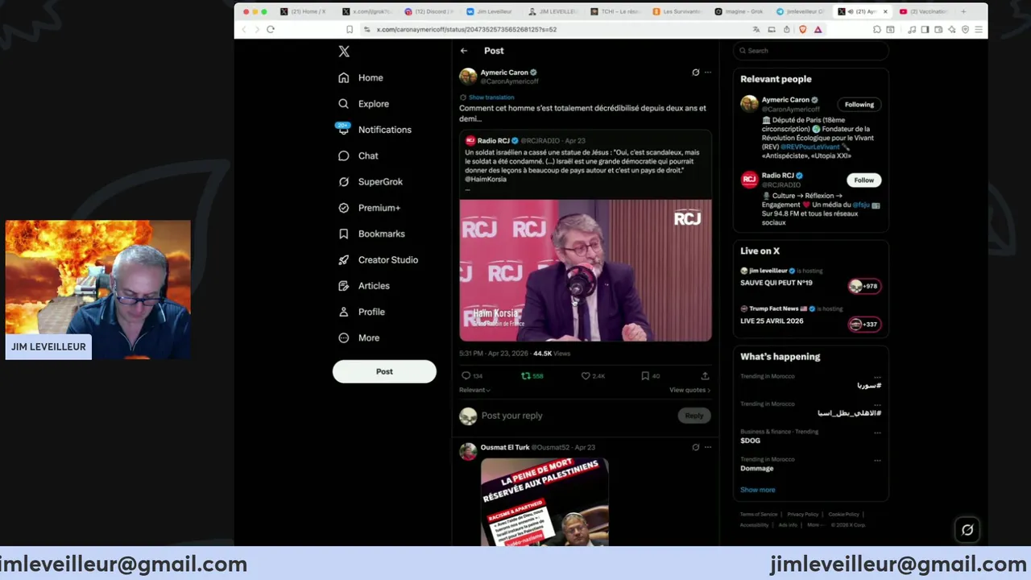Open Bookmarks in the sidebar
Viewport: 1031px width, 580px height.
coord(371,234)
